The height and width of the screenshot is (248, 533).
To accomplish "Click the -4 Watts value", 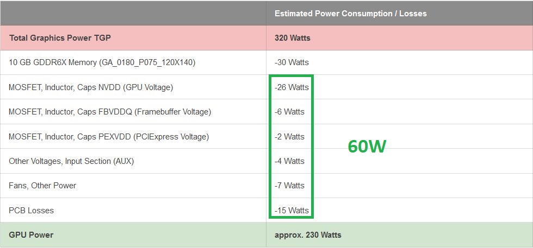I will click(x=289, y=161).
